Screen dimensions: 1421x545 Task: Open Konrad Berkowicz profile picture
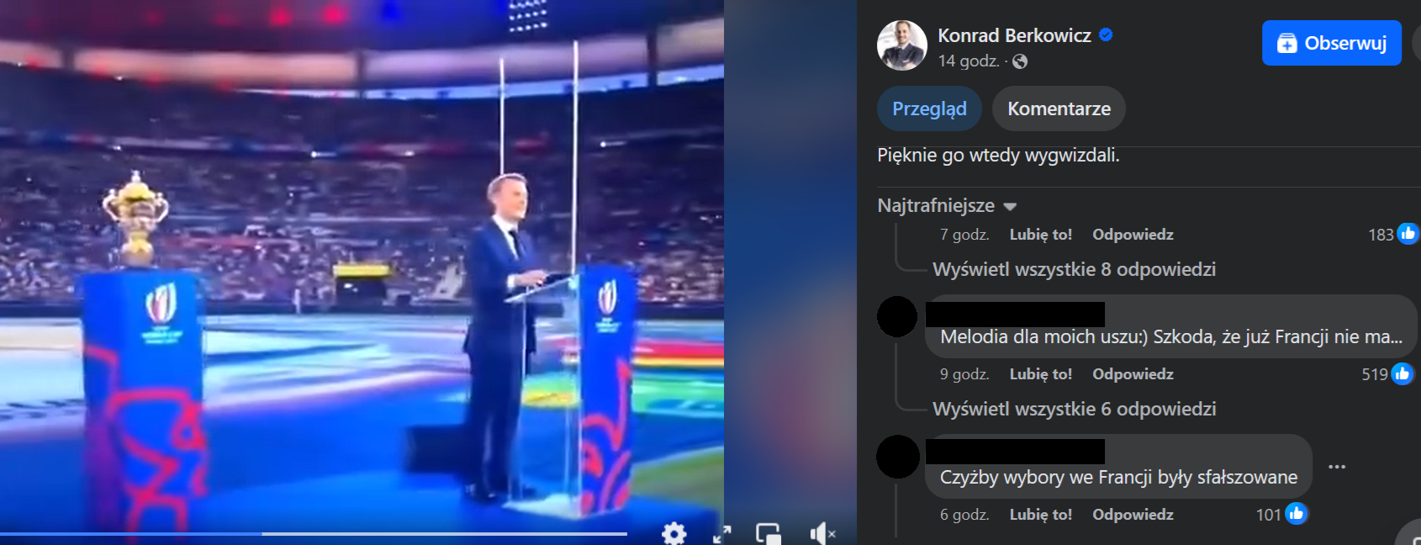[x=901, y=45]
